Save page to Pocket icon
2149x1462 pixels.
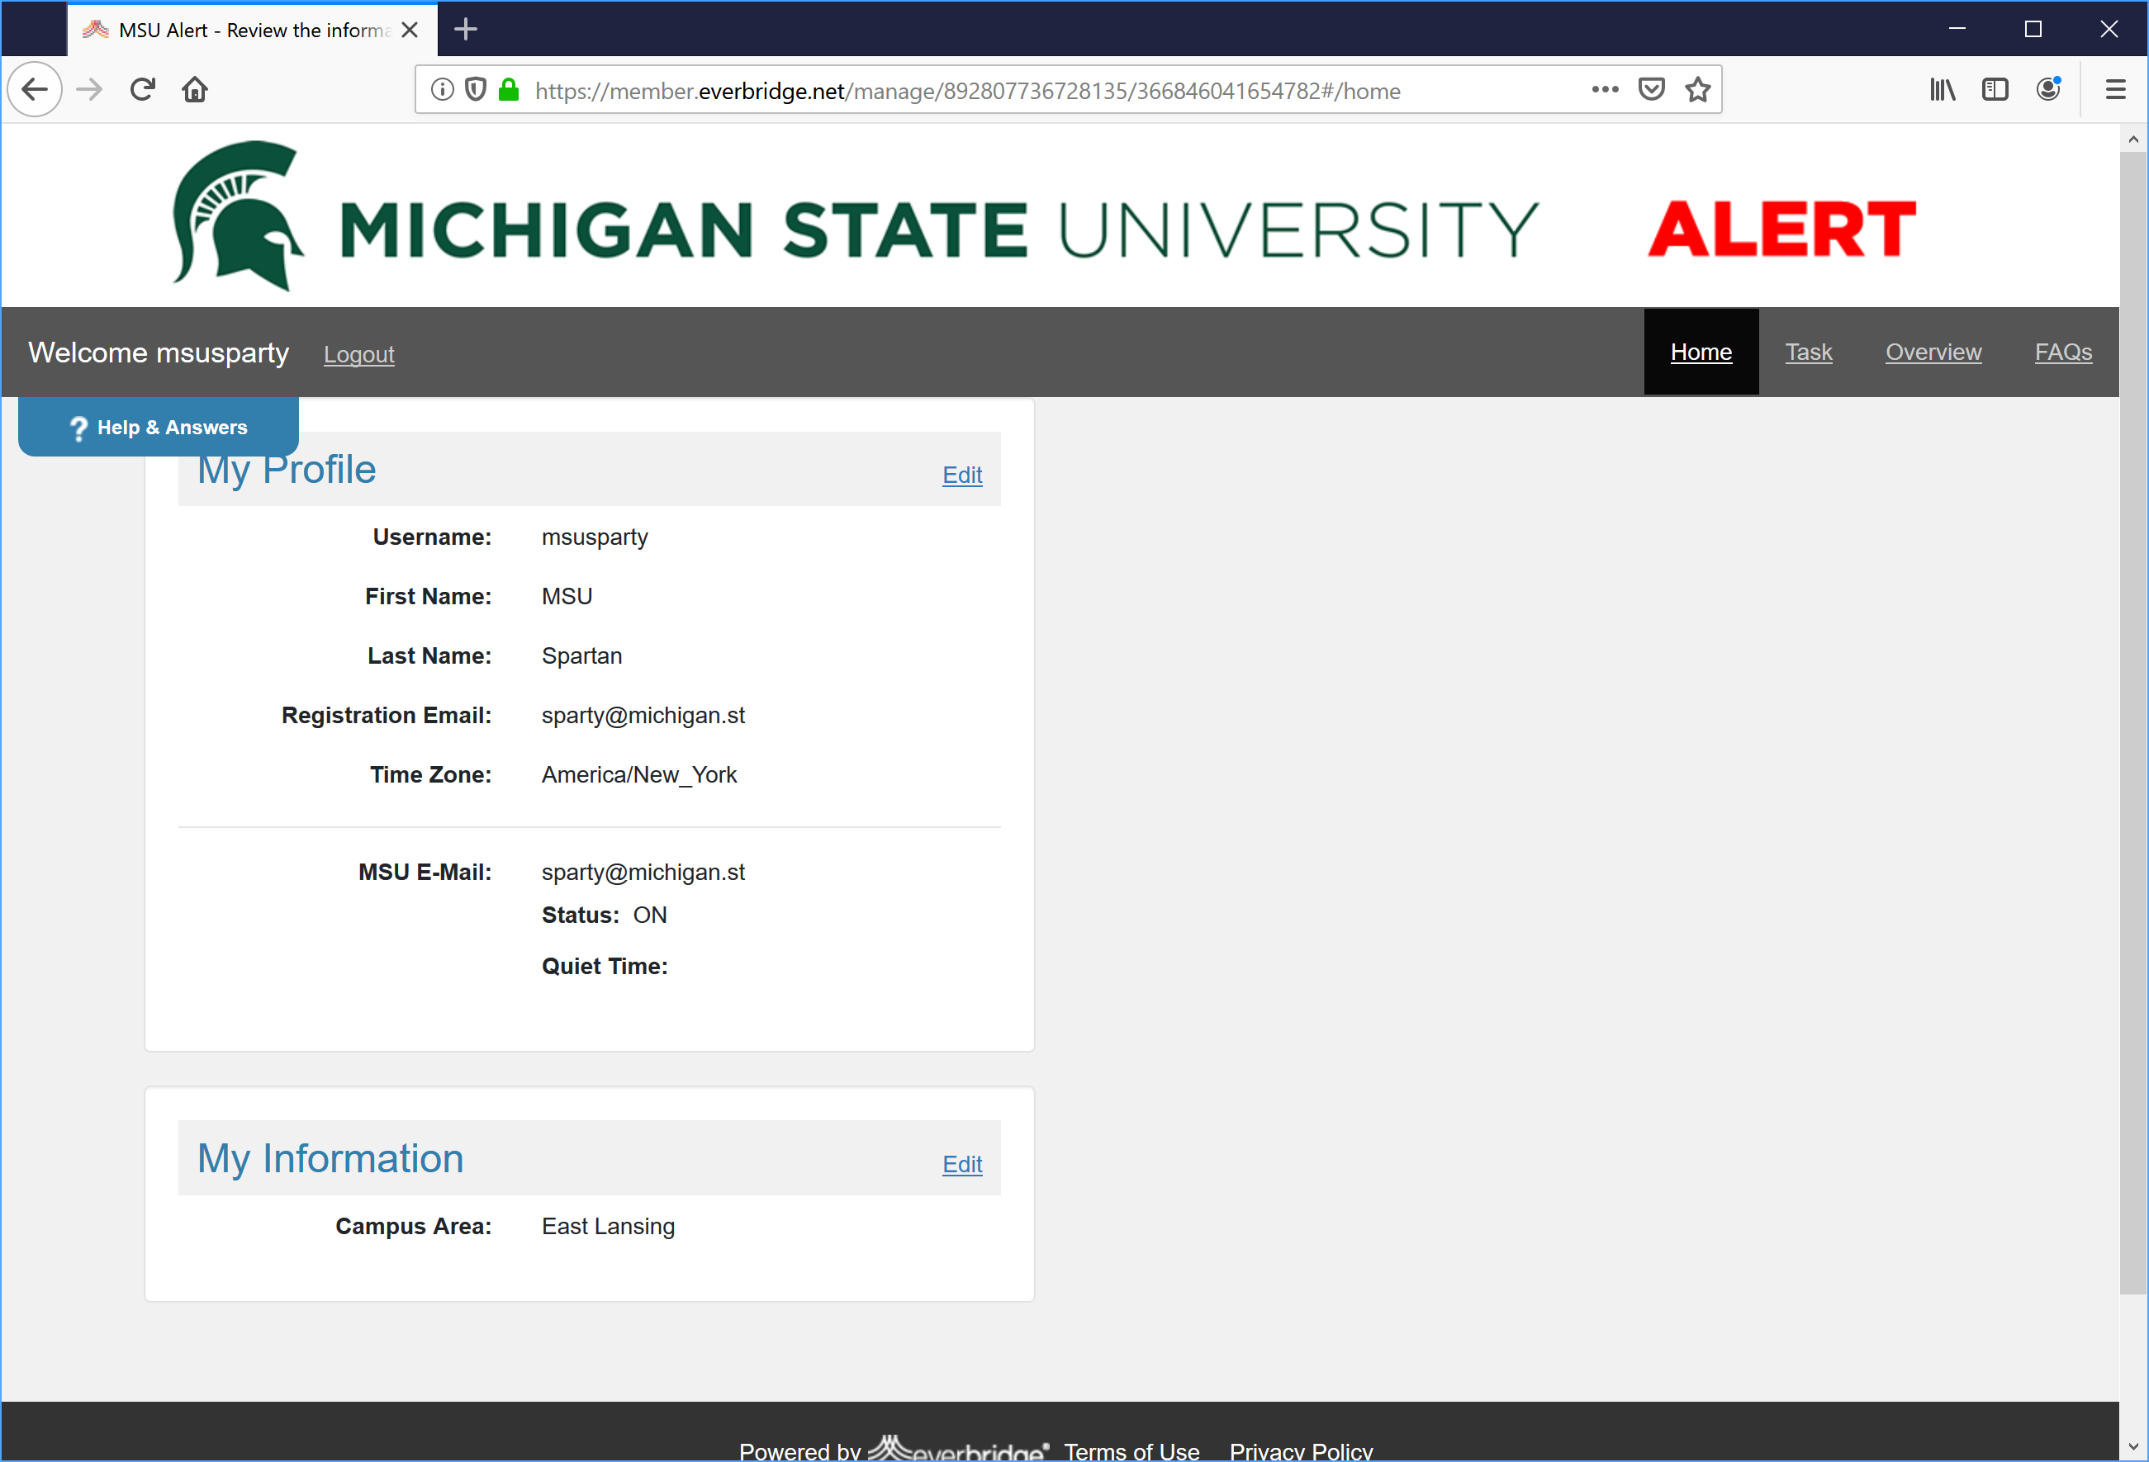point(1652,90)
